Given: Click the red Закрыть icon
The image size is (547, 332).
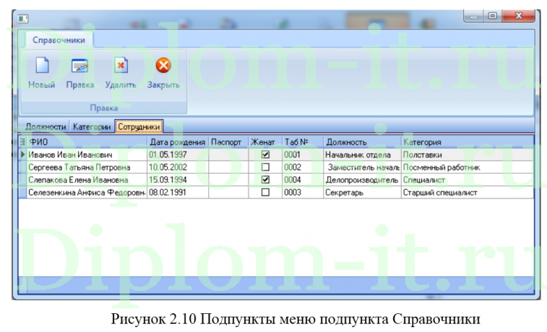Looking at the screenshot, I should pos(163,66).
